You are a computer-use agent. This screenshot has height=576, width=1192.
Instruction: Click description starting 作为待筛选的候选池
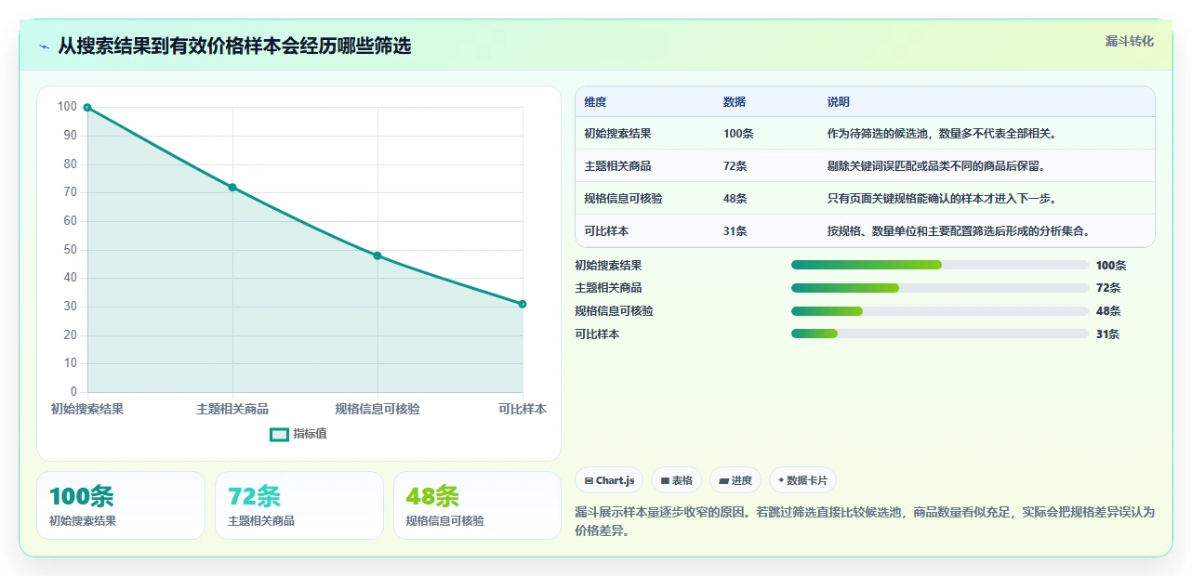[941, 134]
